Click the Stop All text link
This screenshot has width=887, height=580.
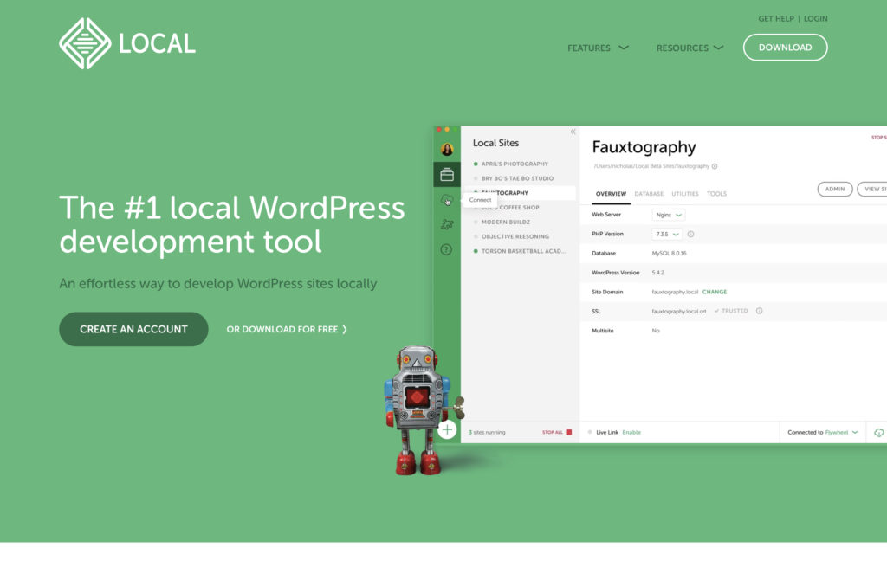553,433
